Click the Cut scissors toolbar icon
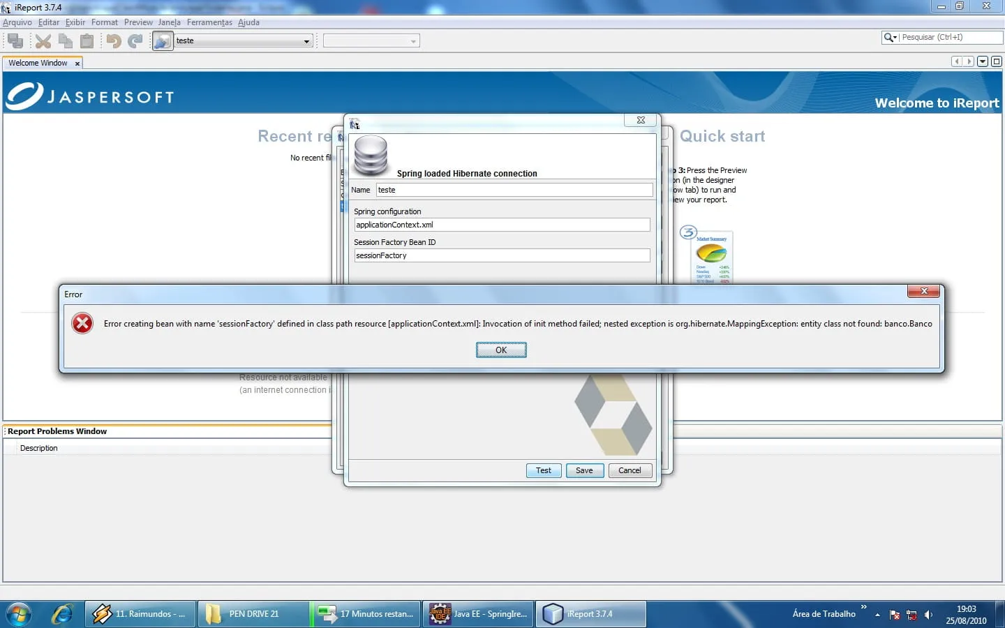This screenshot has width=1005, height=628. [43, 41]
